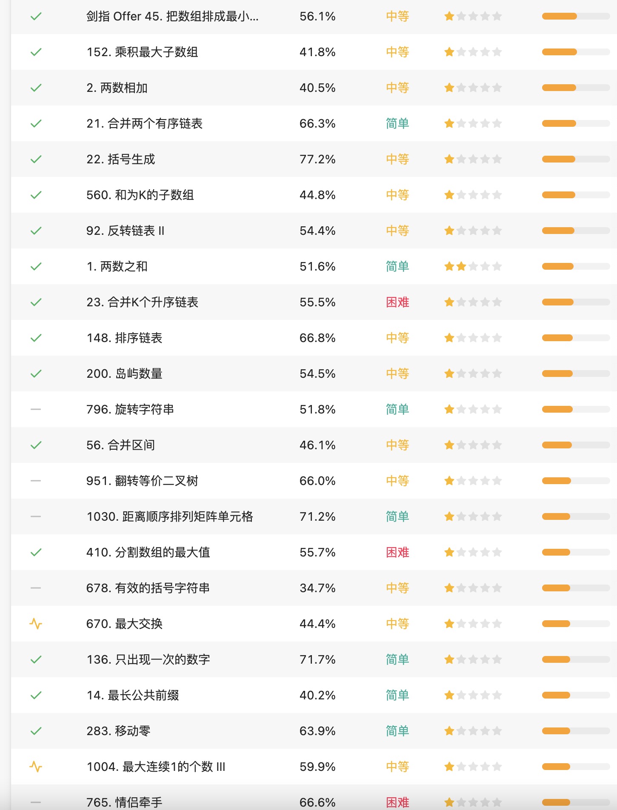The width and height of the screenshot is (617, 810).
Task: Click the 34.7% pass rate for 678. 有效的括号字符串
Action: [x=317, y=588]
